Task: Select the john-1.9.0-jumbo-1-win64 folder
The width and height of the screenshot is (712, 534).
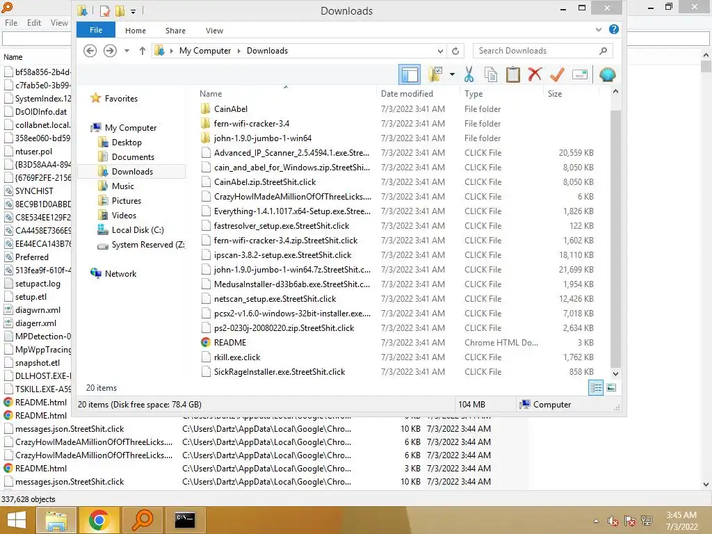Action: (x=262, y=138)
